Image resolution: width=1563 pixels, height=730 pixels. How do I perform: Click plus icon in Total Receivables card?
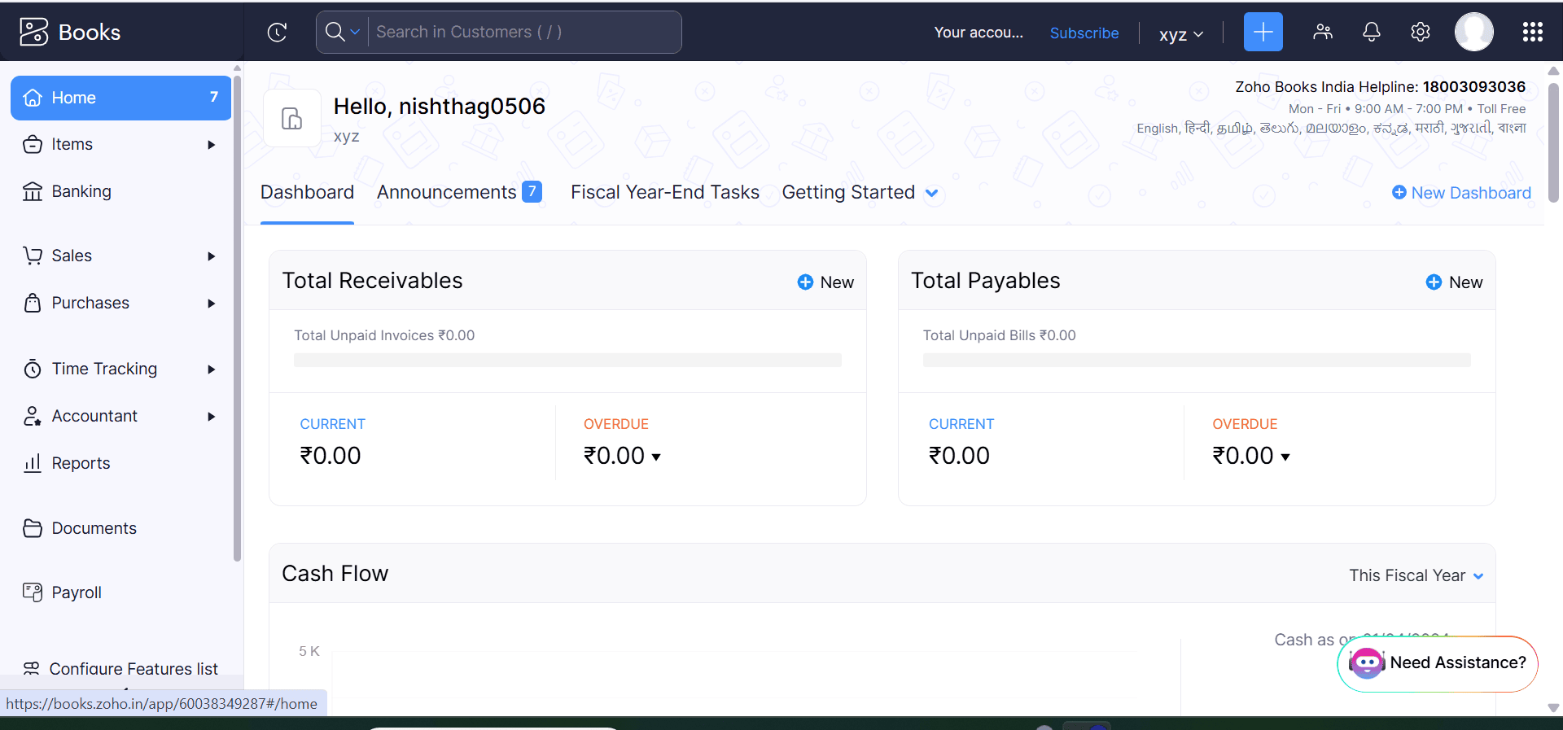click(x=805, y=282)
